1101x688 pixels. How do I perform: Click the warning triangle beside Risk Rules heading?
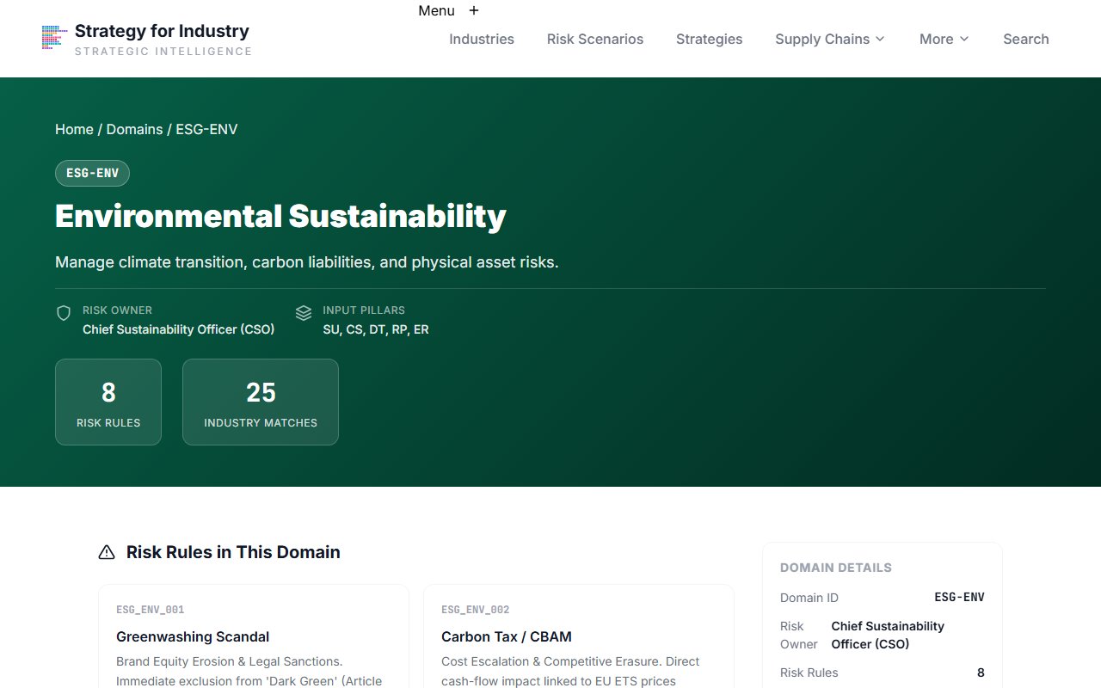106,552
